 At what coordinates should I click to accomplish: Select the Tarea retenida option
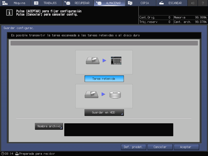[104, 79]
